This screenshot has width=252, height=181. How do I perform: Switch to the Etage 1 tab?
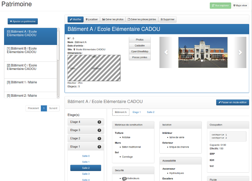coord(137,112)
